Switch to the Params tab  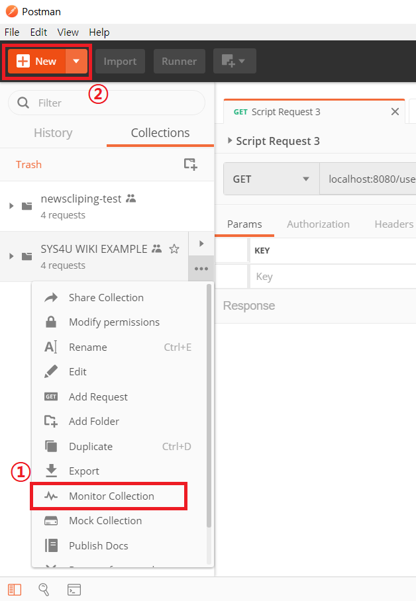[x=244, y=224]
